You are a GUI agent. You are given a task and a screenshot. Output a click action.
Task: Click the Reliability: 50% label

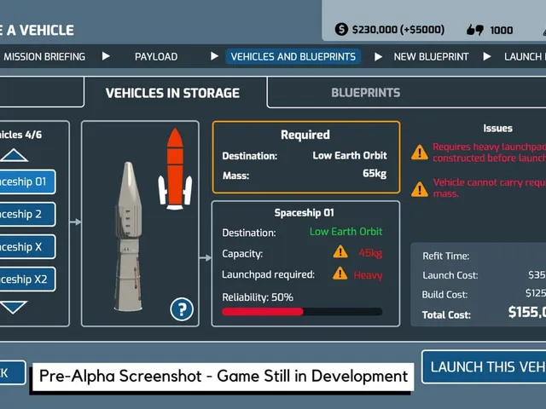(258, 297)
